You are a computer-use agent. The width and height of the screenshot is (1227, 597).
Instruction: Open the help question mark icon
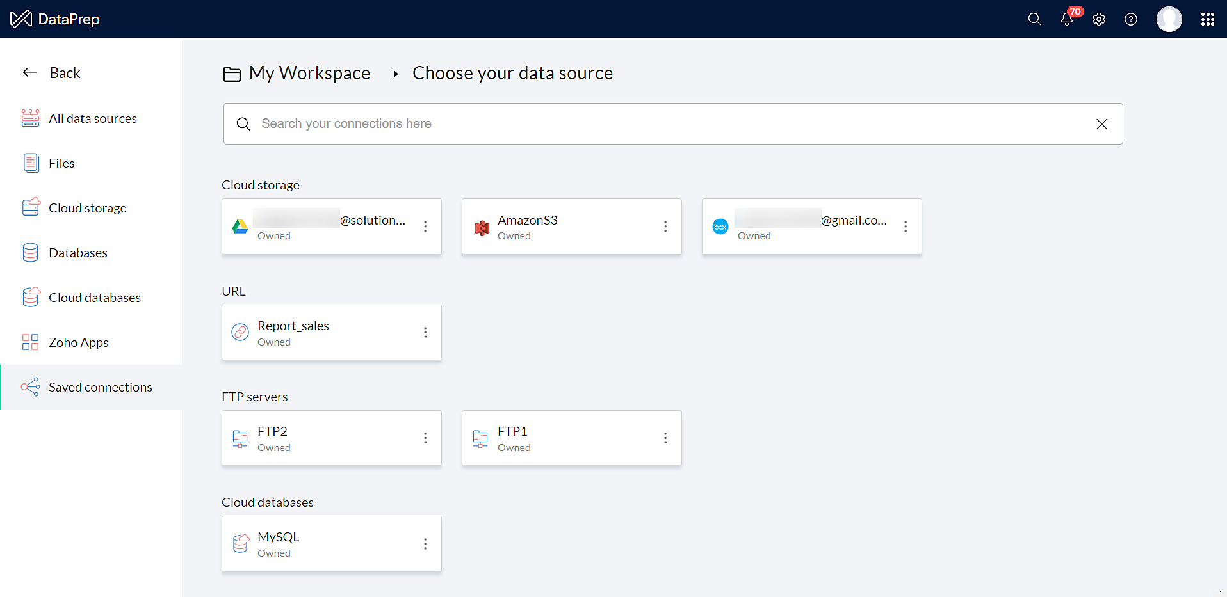[1131, 20]
